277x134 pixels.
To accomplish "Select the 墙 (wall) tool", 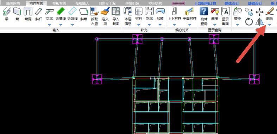I will [17, 14].
